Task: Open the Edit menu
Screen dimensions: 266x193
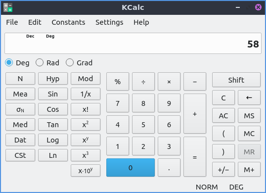Action: (35, 22)
